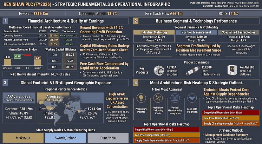Viewport: 262px width, 144px height.
Task: Click the Prohibitive Switching Costs arrows icon
Action: 158,98
